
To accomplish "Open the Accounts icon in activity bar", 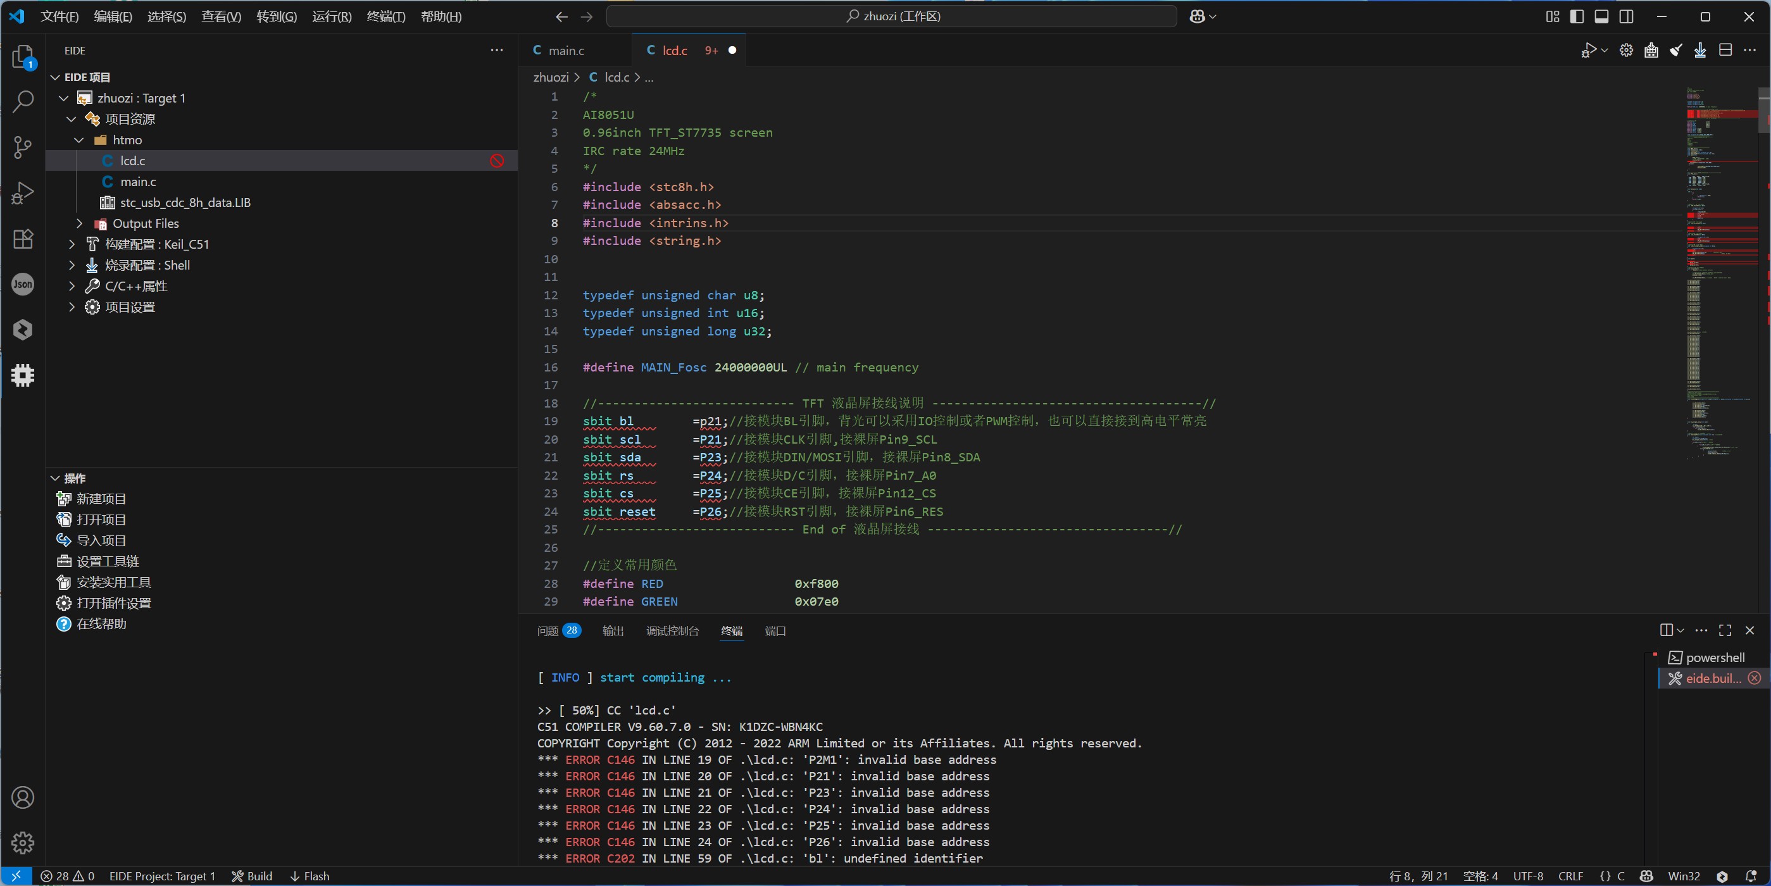I will pos(23,797).
